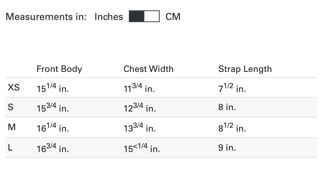This screenshot has width=324, height=177.
Task: Select the S size row label
Action: pyautogui.click(x=10, y=107)
